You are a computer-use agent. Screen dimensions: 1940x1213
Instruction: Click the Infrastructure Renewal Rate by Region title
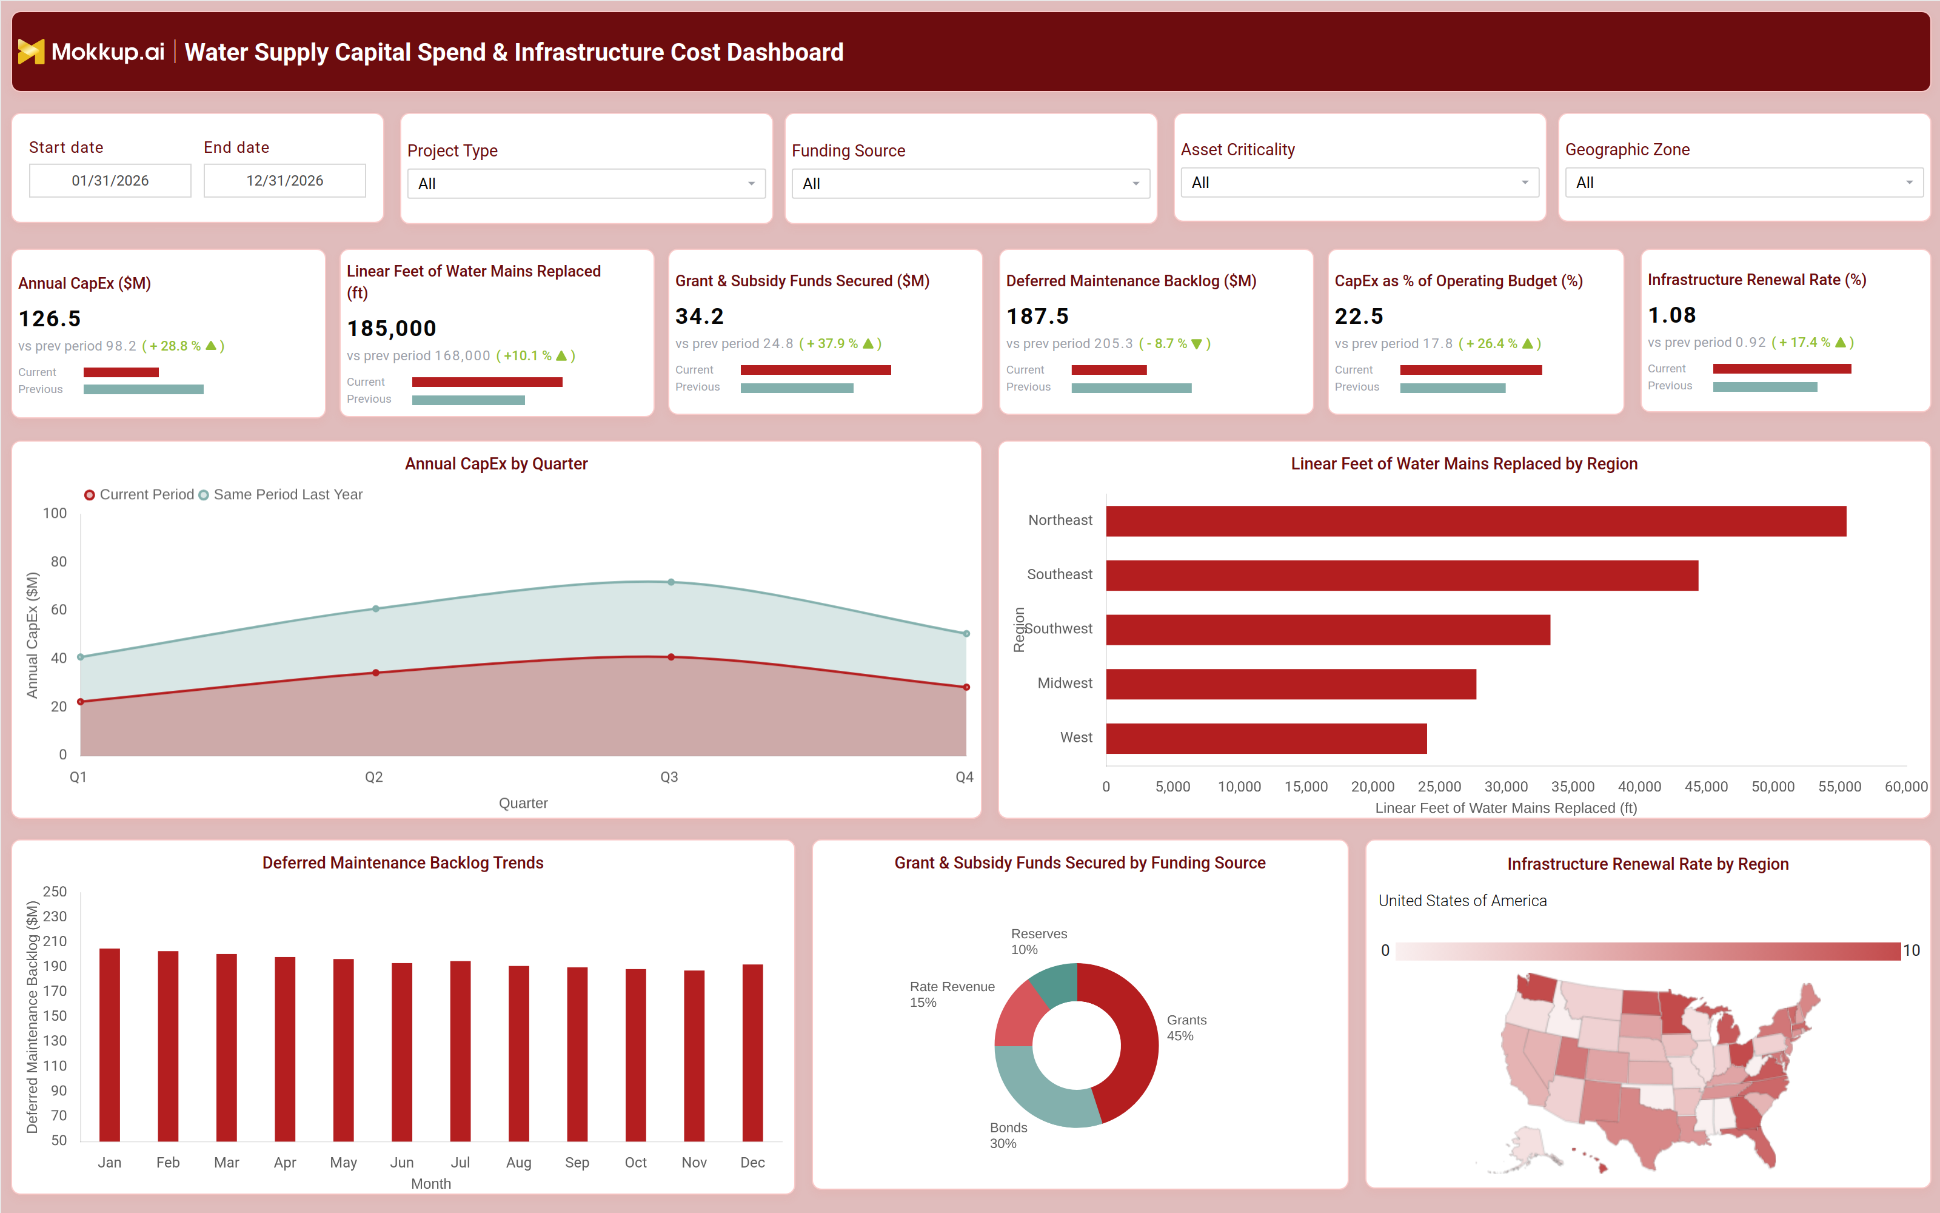[1647, 864]
